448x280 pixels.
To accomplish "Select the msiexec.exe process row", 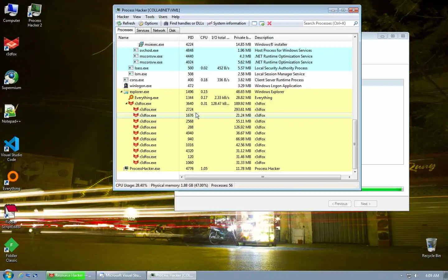I will pos(235,44).
